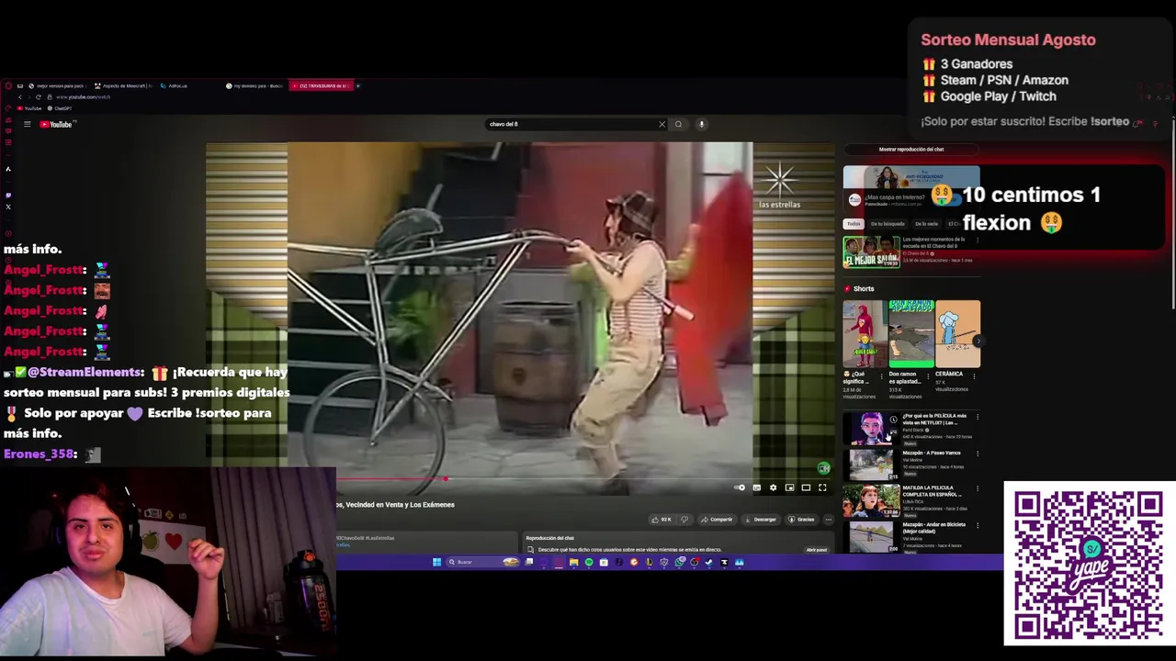
Task: Go back using the browser back arrow
Action: 20,97
